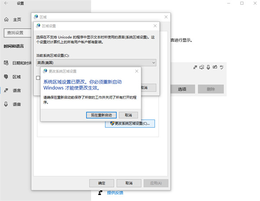Click the partially hidden 取消 button of 区域设置
The height and width of the screenshot is (201, 260).
(x=148, y=88)
